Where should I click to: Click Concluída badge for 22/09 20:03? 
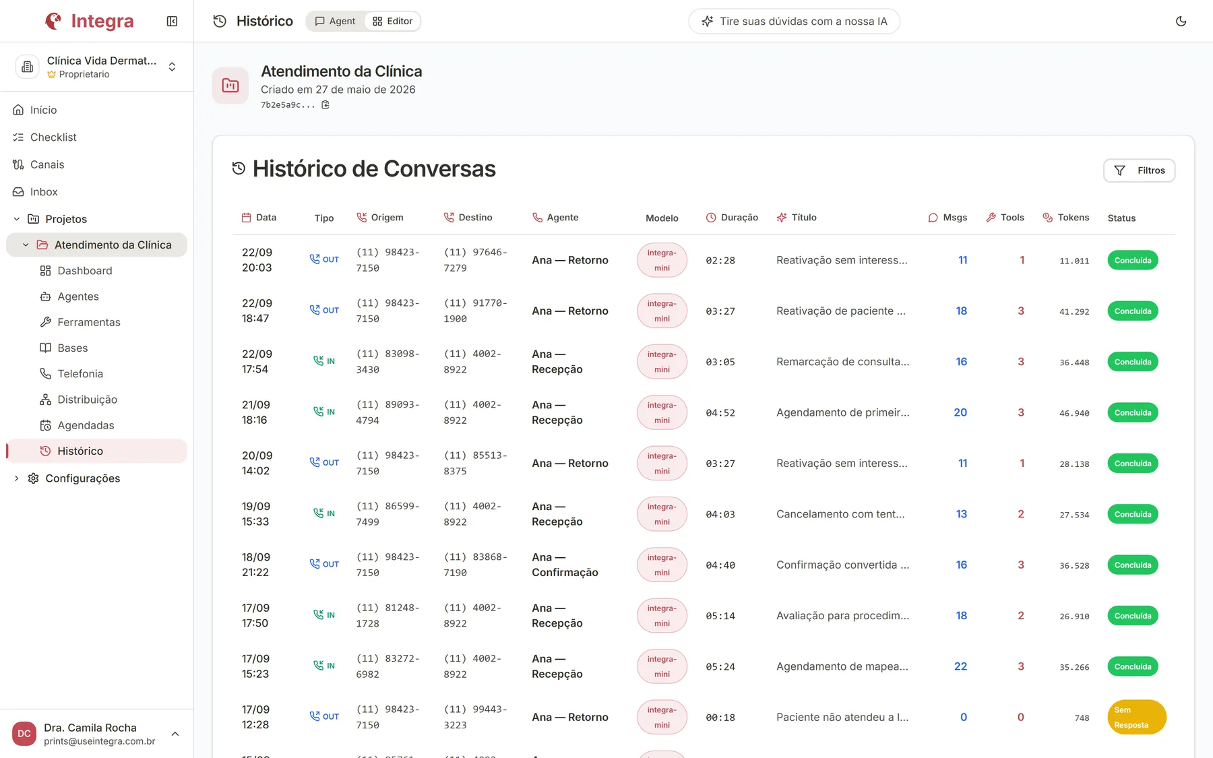point(1132,260)
